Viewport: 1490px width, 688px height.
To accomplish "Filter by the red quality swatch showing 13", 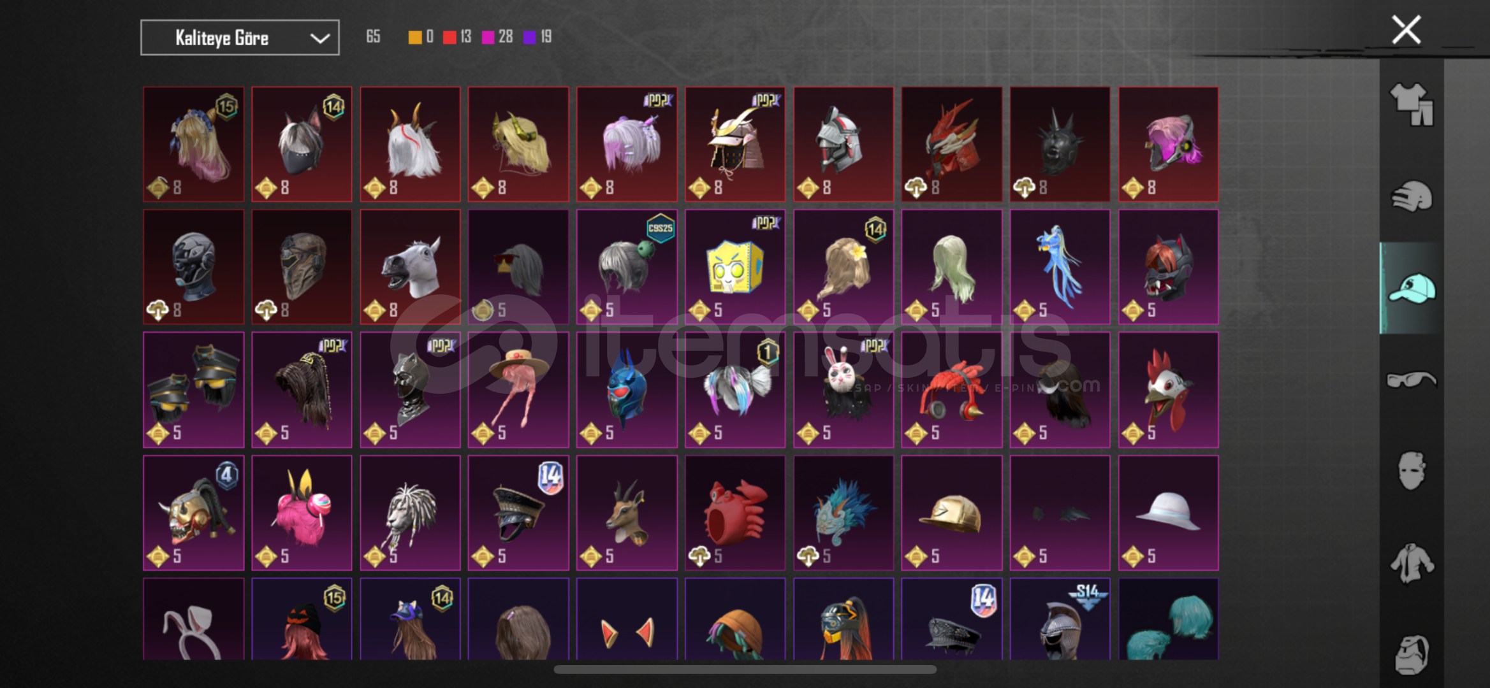I will (457, 37).
